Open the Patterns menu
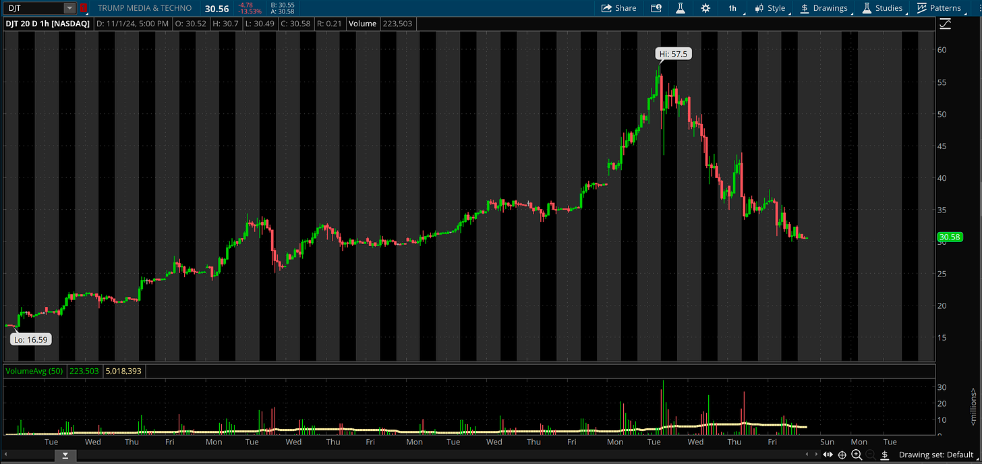 click(939, 8)
